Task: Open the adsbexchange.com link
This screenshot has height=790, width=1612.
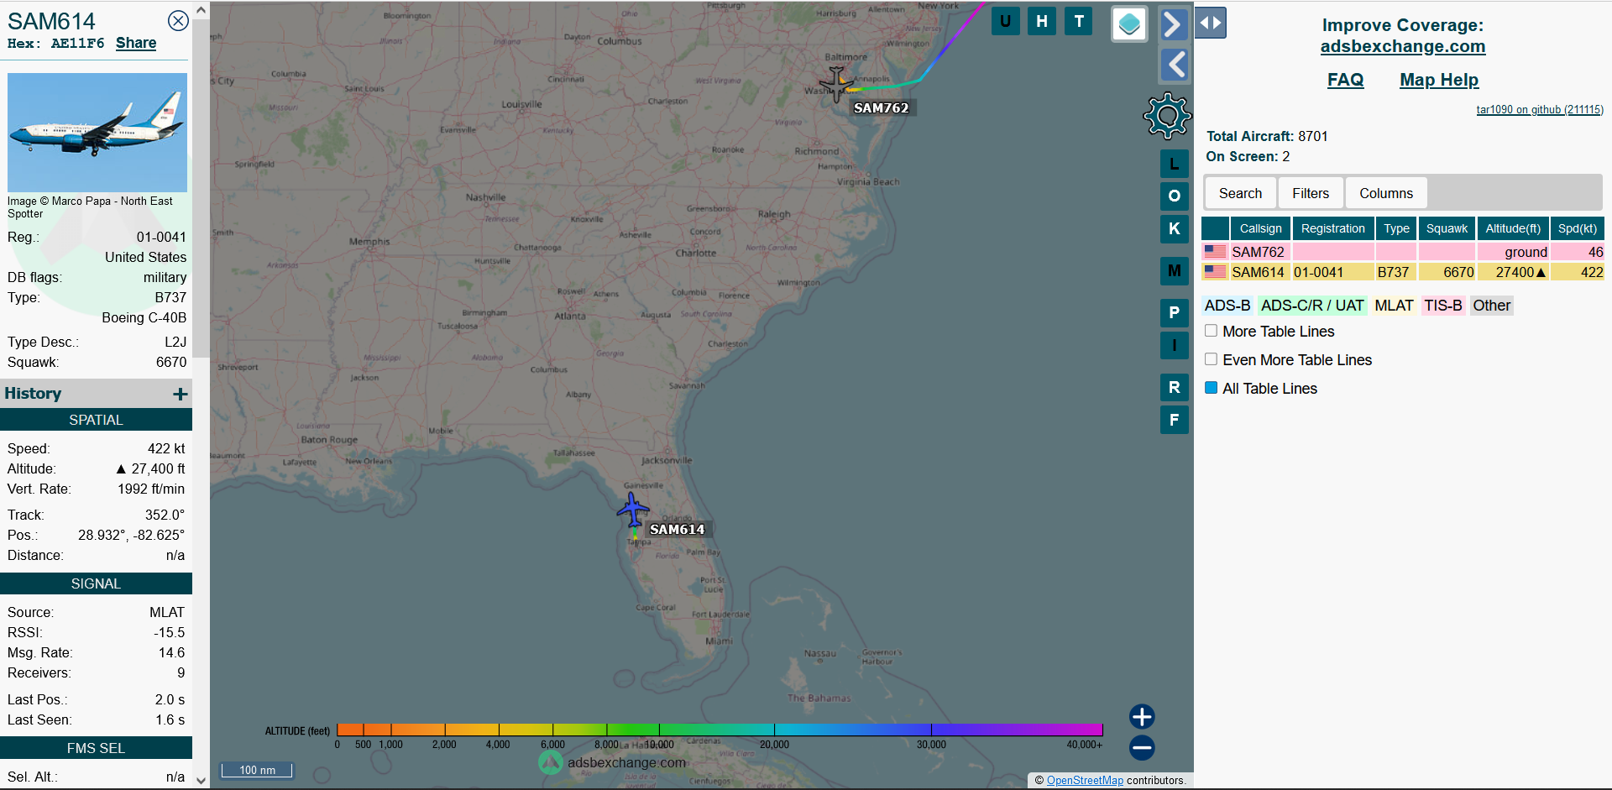Action: point(1403,47)
